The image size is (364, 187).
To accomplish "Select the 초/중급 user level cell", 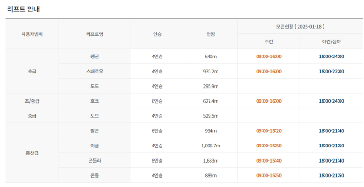I will tap(32, 101).
